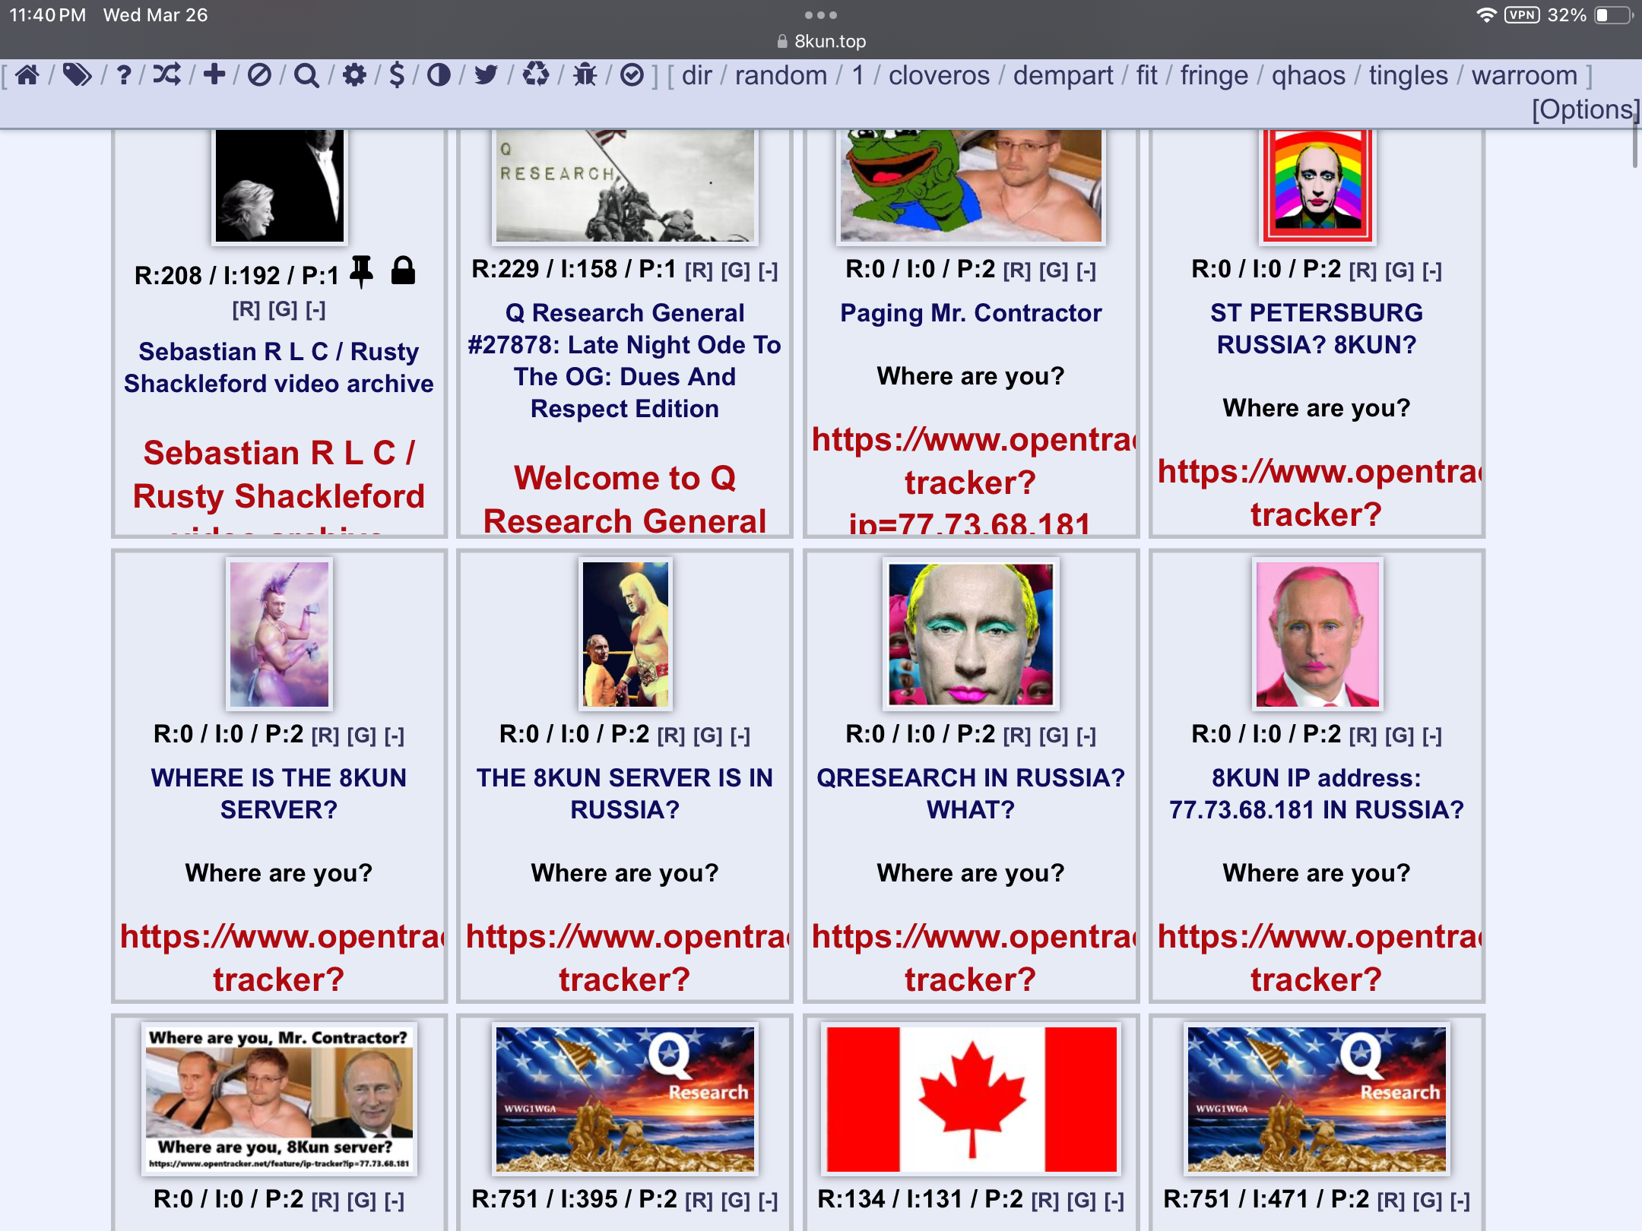
Task: Open the qhaos board link
Action: coord(1308,75)
